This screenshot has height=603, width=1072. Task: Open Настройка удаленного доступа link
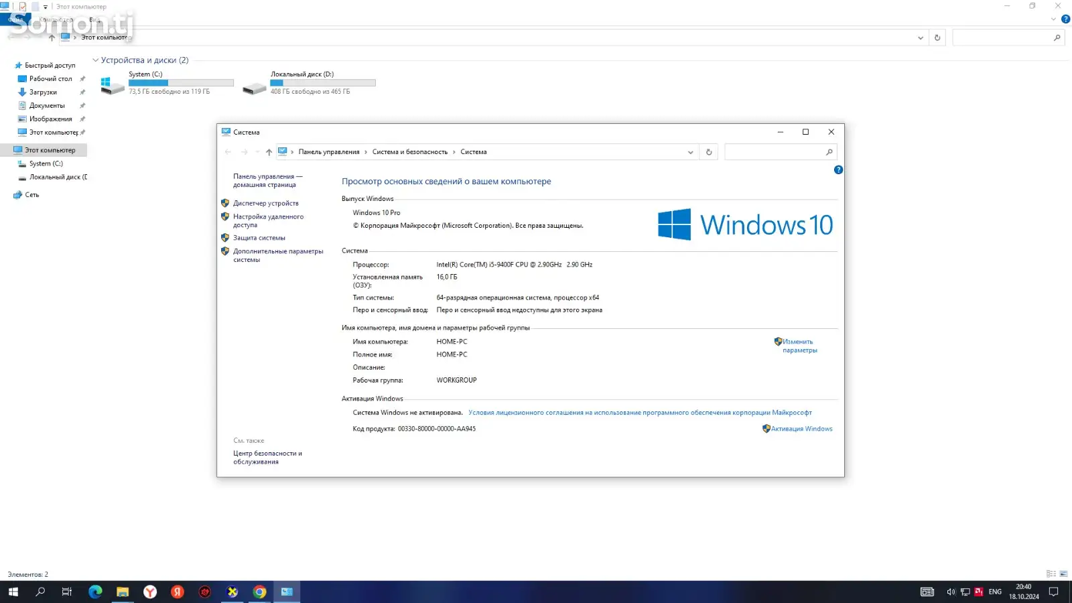coord(268,220)
